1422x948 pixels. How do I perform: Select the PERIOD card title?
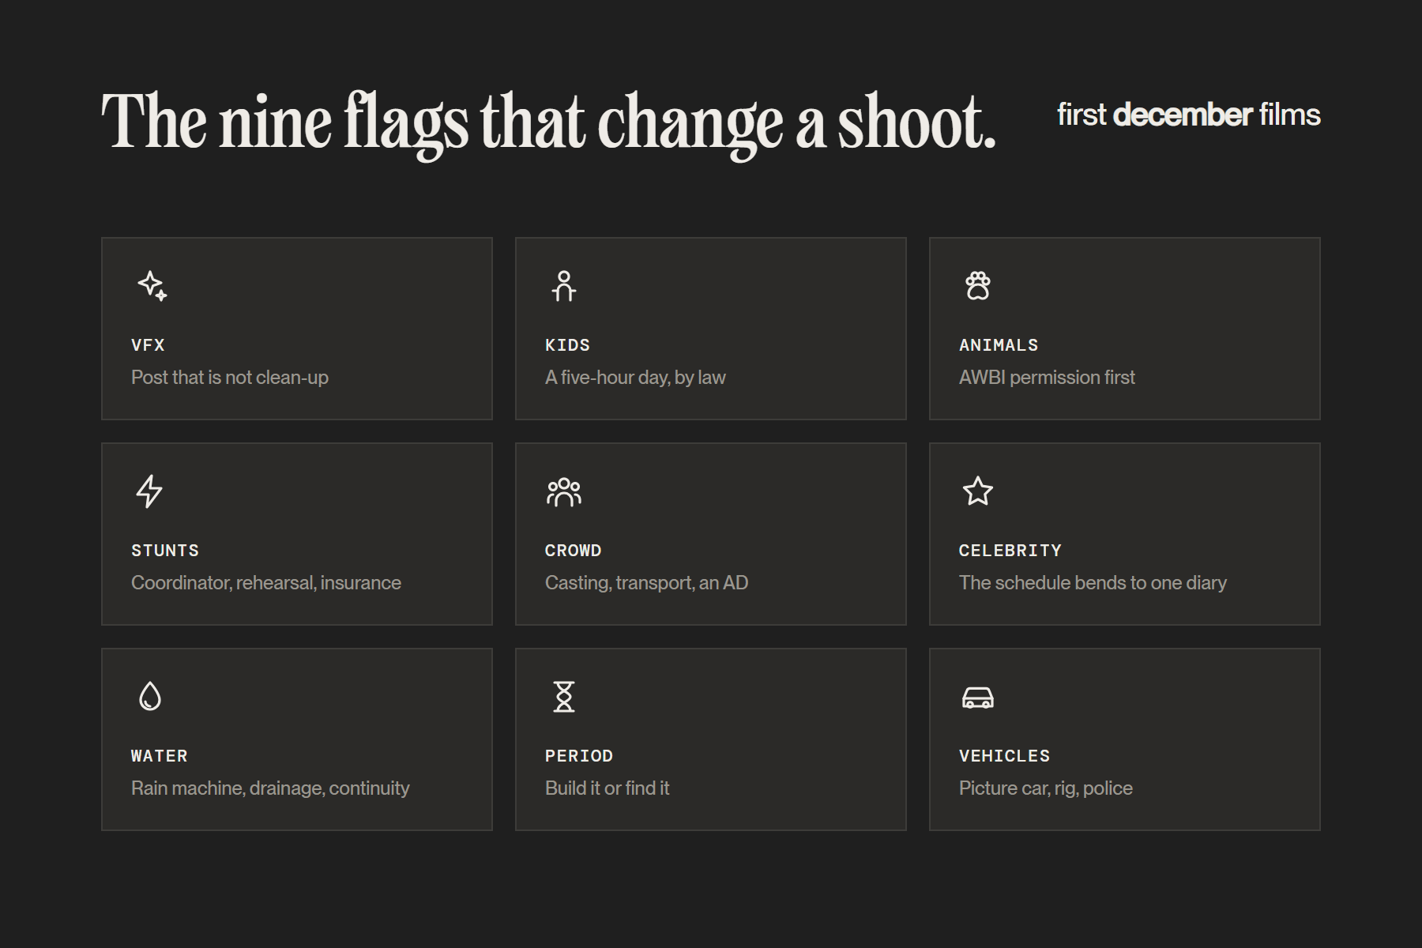coord(579,756)
